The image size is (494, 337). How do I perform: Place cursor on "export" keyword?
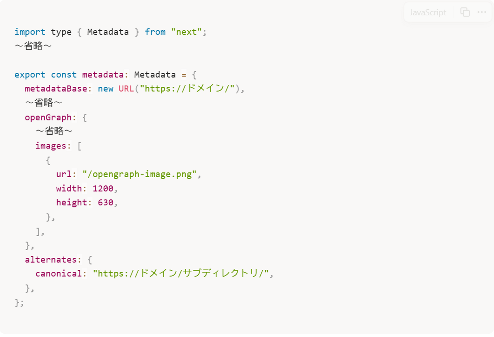tap(30, 75)
